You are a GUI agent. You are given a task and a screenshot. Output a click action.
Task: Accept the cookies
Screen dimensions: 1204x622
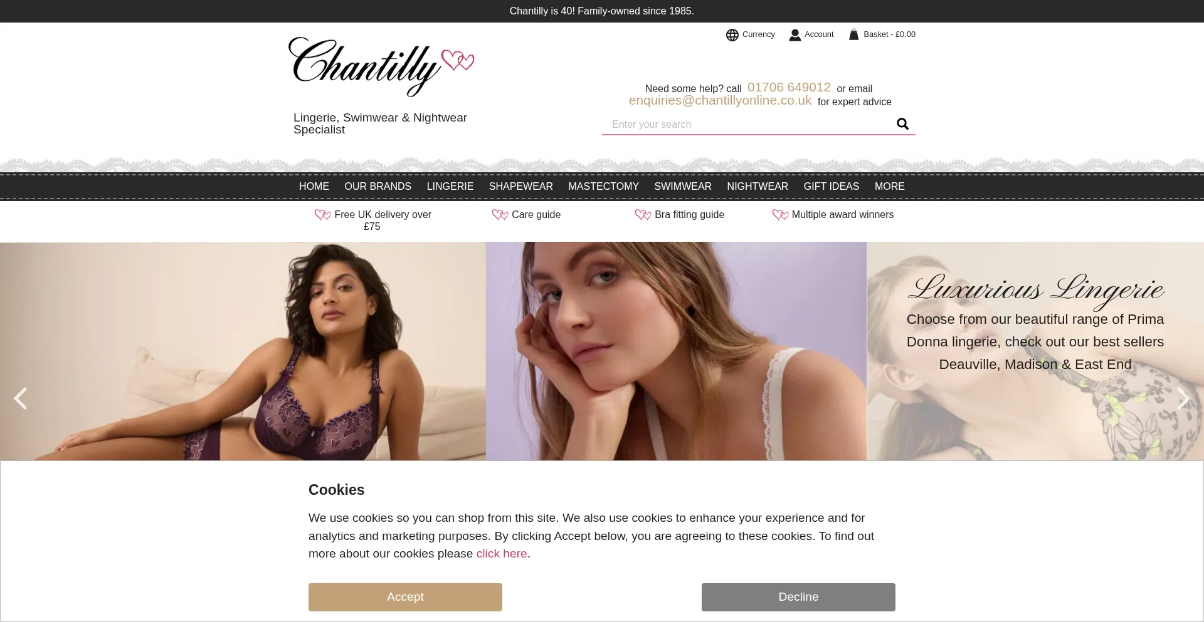405,597
